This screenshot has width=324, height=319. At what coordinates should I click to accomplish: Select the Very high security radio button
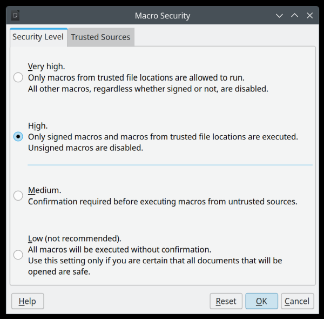coord(18,77)
